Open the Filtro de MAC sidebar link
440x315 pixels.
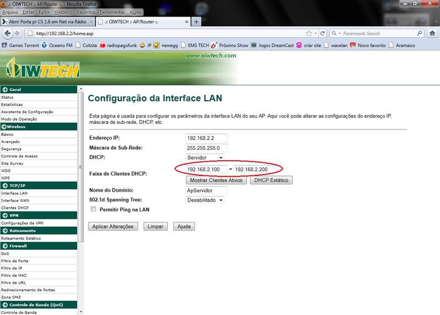pos(14,275)
